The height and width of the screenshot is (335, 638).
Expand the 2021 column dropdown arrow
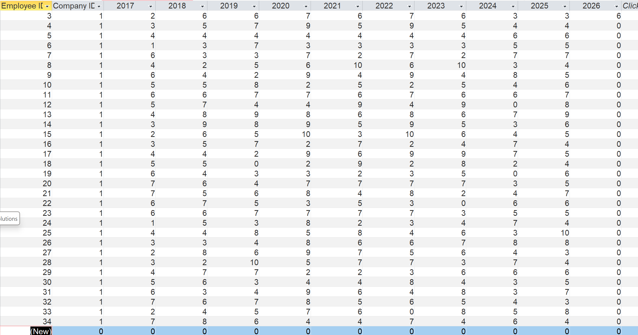[x=358, y=6]
